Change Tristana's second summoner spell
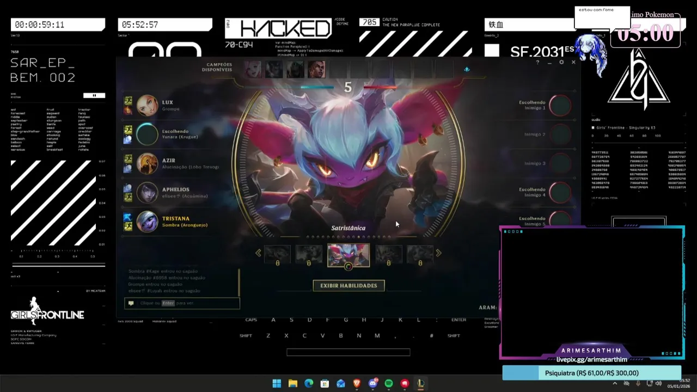Viewport: 697px width, 392px height. click(128, 226)
